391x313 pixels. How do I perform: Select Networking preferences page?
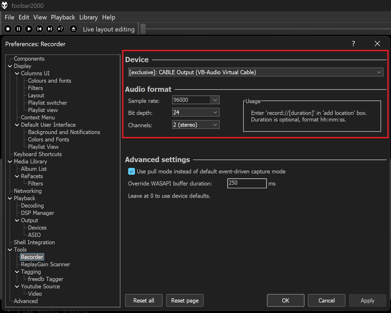28,191
